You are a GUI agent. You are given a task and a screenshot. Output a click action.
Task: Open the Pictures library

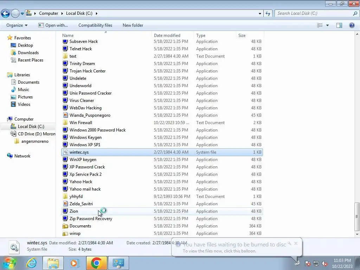[x=25, y=97]
